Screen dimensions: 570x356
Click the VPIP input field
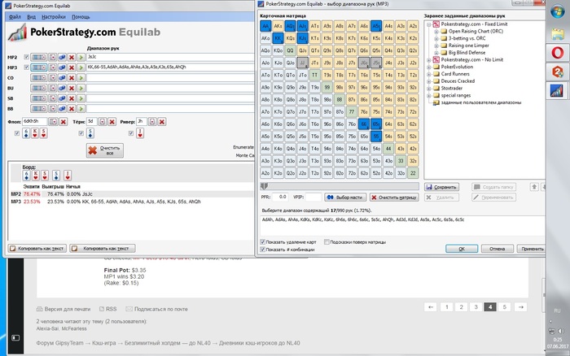pyautogui.click(x=313, y=197)
